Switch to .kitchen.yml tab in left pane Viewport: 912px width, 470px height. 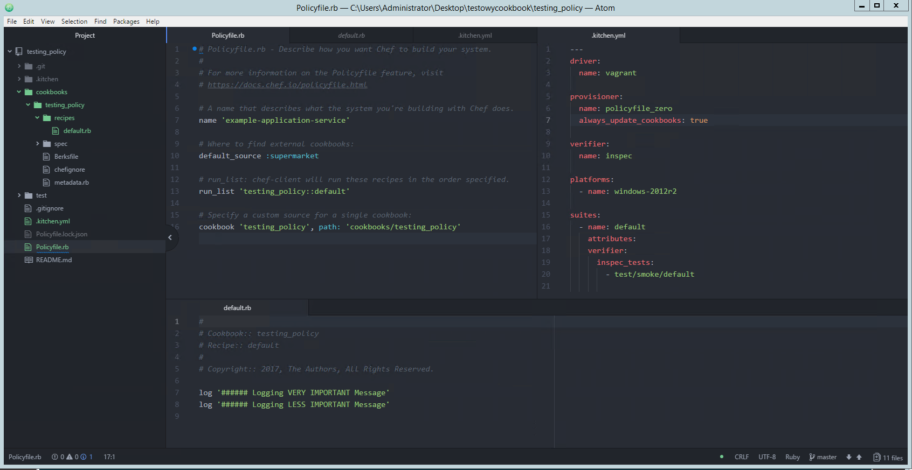[475, 36]
